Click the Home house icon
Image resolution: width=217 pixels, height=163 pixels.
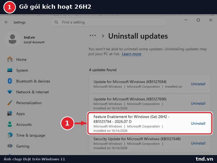[10, 59]
